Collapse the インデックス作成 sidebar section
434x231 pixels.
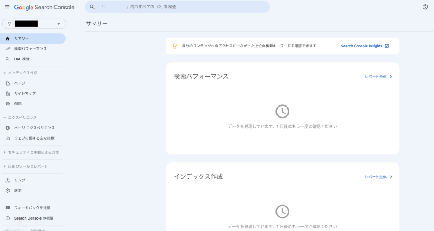5,73
